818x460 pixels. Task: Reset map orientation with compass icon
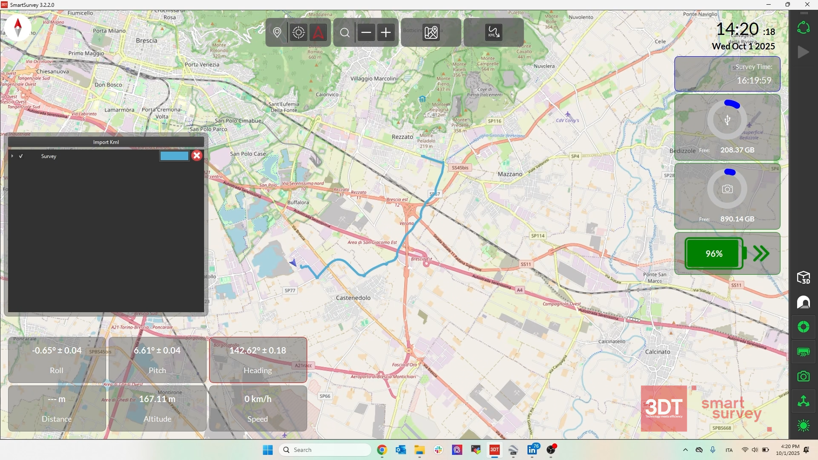(x=18, y=27)
